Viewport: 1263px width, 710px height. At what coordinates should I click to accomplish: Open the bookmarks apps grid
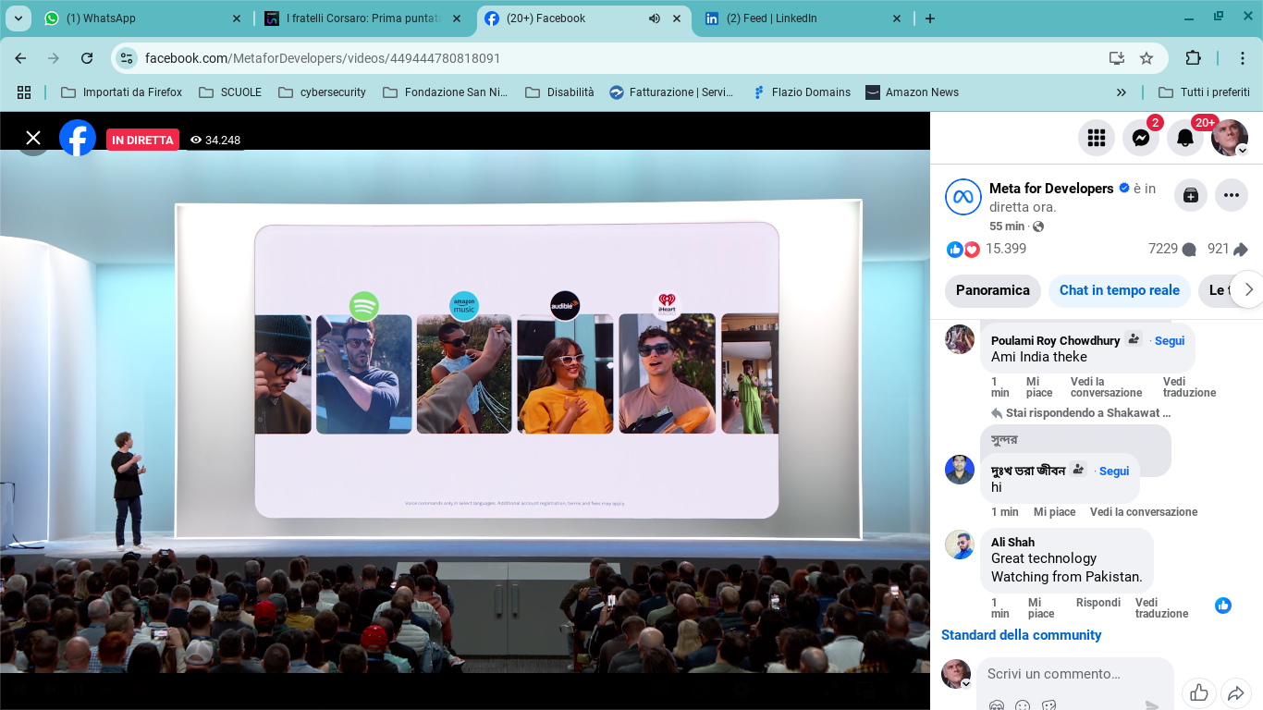click(x=24, y=92)
